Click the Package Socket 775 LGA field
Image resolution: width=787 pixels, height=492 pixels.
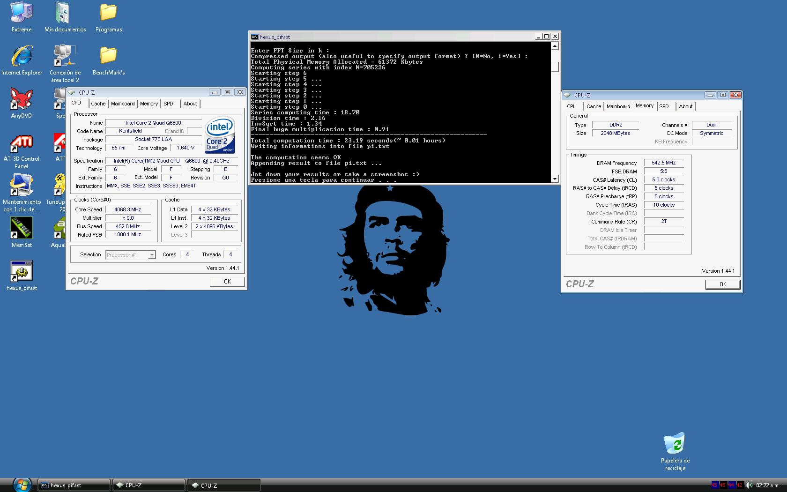(154, 139)
